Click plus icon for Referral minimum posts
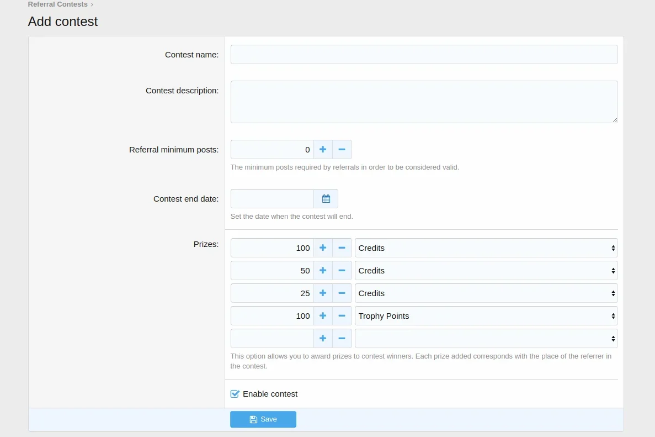This screenshot has width=655, height=437. [323, 149]
